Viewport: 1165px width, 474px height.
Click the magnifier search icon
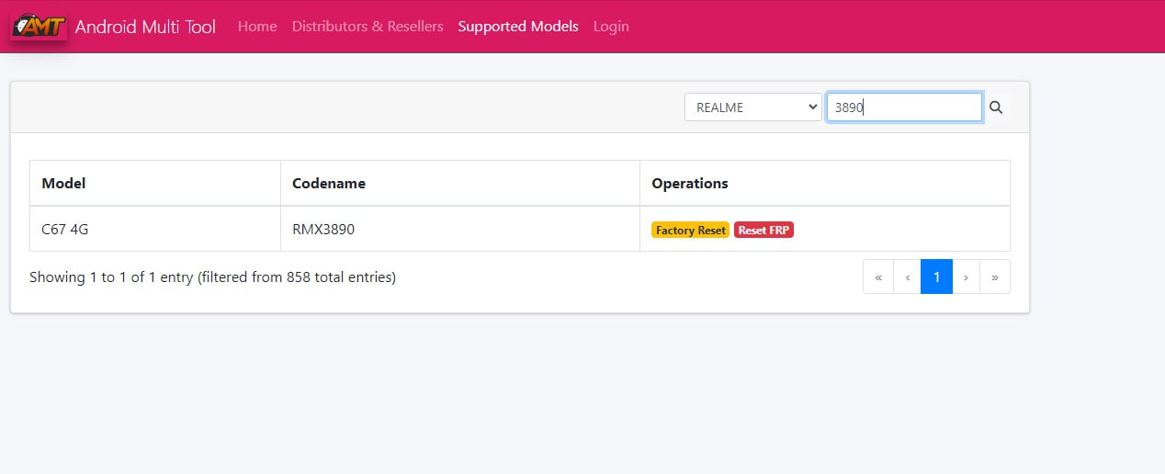coord(996,107)
